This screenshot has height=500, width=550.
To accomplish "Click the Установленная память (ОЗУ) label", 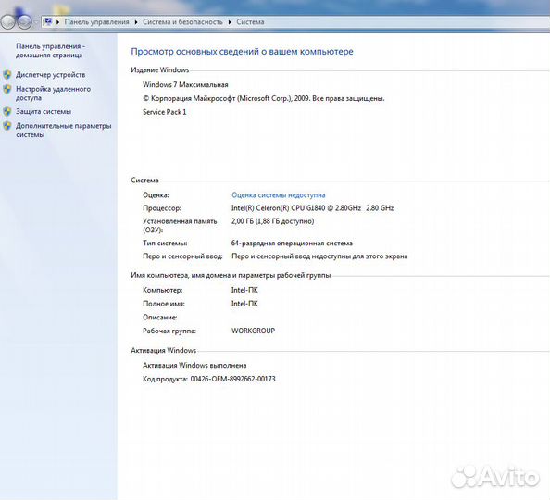I will click(x=180, y=226).
